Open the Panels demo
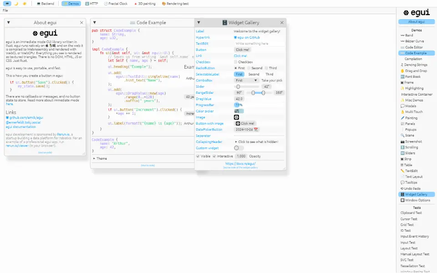The height and width of the screenshot is (273, 437). 408,124
